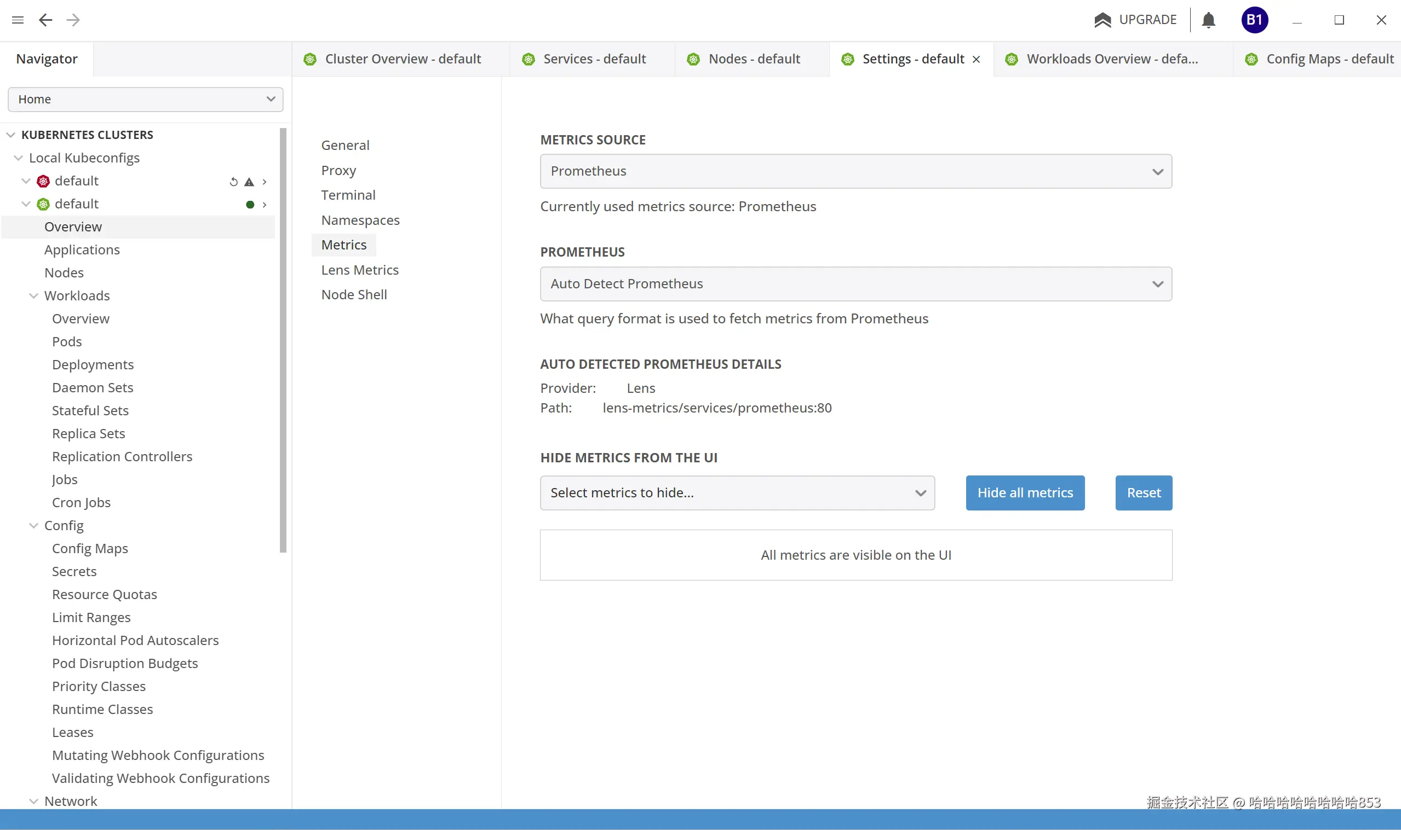Open the Metrics Source Prometheus dropdown
Viewport: 1401px width, 830px height.
855,171
